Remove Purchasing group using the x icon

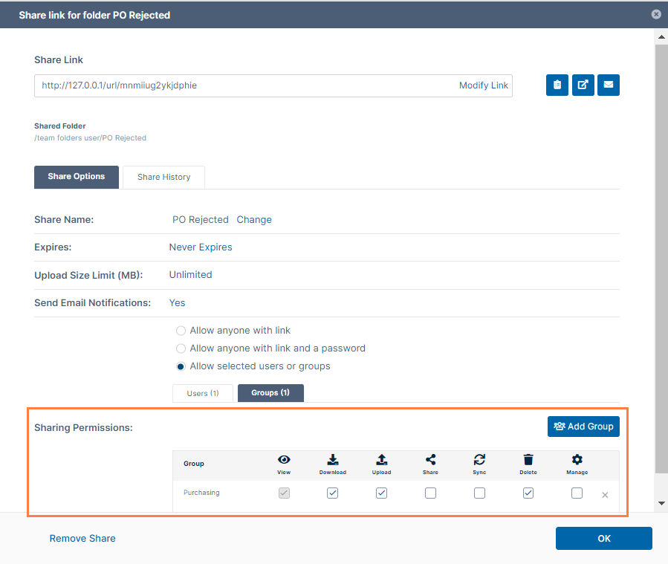click(x=605, y=495)
